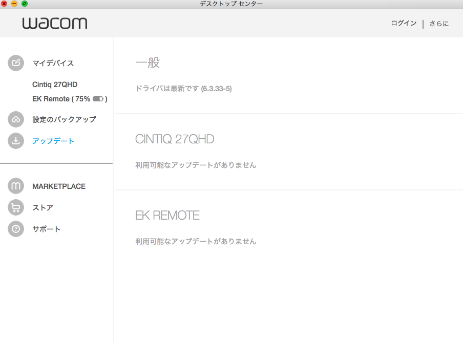
Task: Select Cintiq 27QHD device entry
Action: [x=55, y=84]
